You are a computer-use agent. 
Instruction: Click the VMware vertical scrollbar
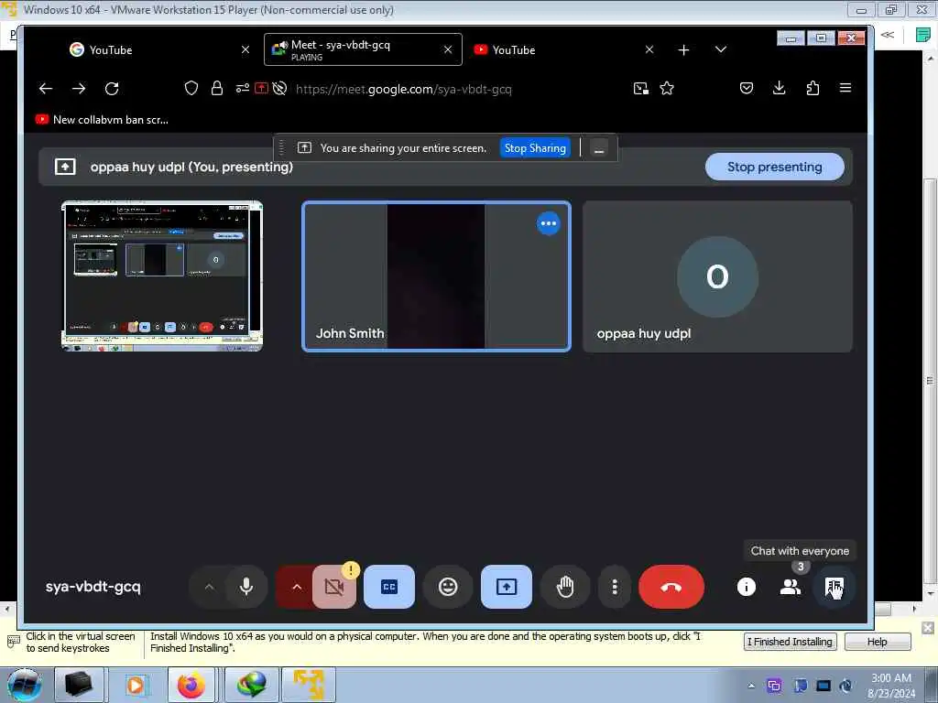(931, 383)
